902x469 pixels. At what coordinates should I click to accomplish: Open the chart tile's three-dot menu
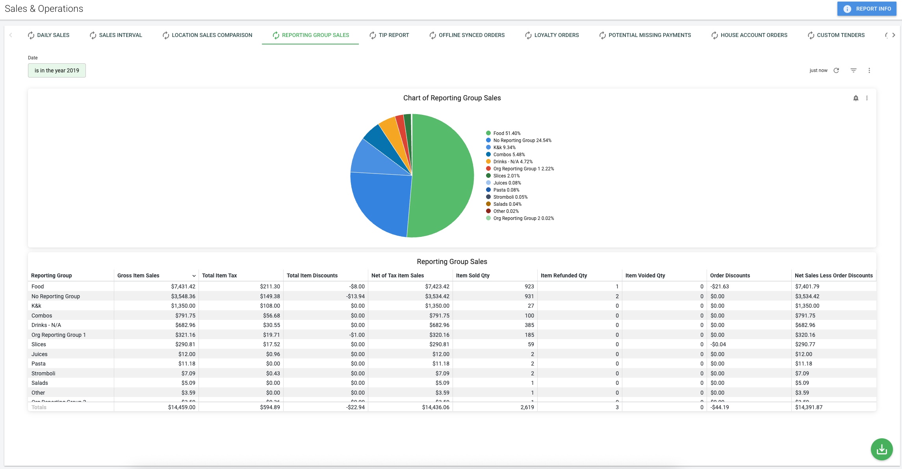click(x=867, y=98)
